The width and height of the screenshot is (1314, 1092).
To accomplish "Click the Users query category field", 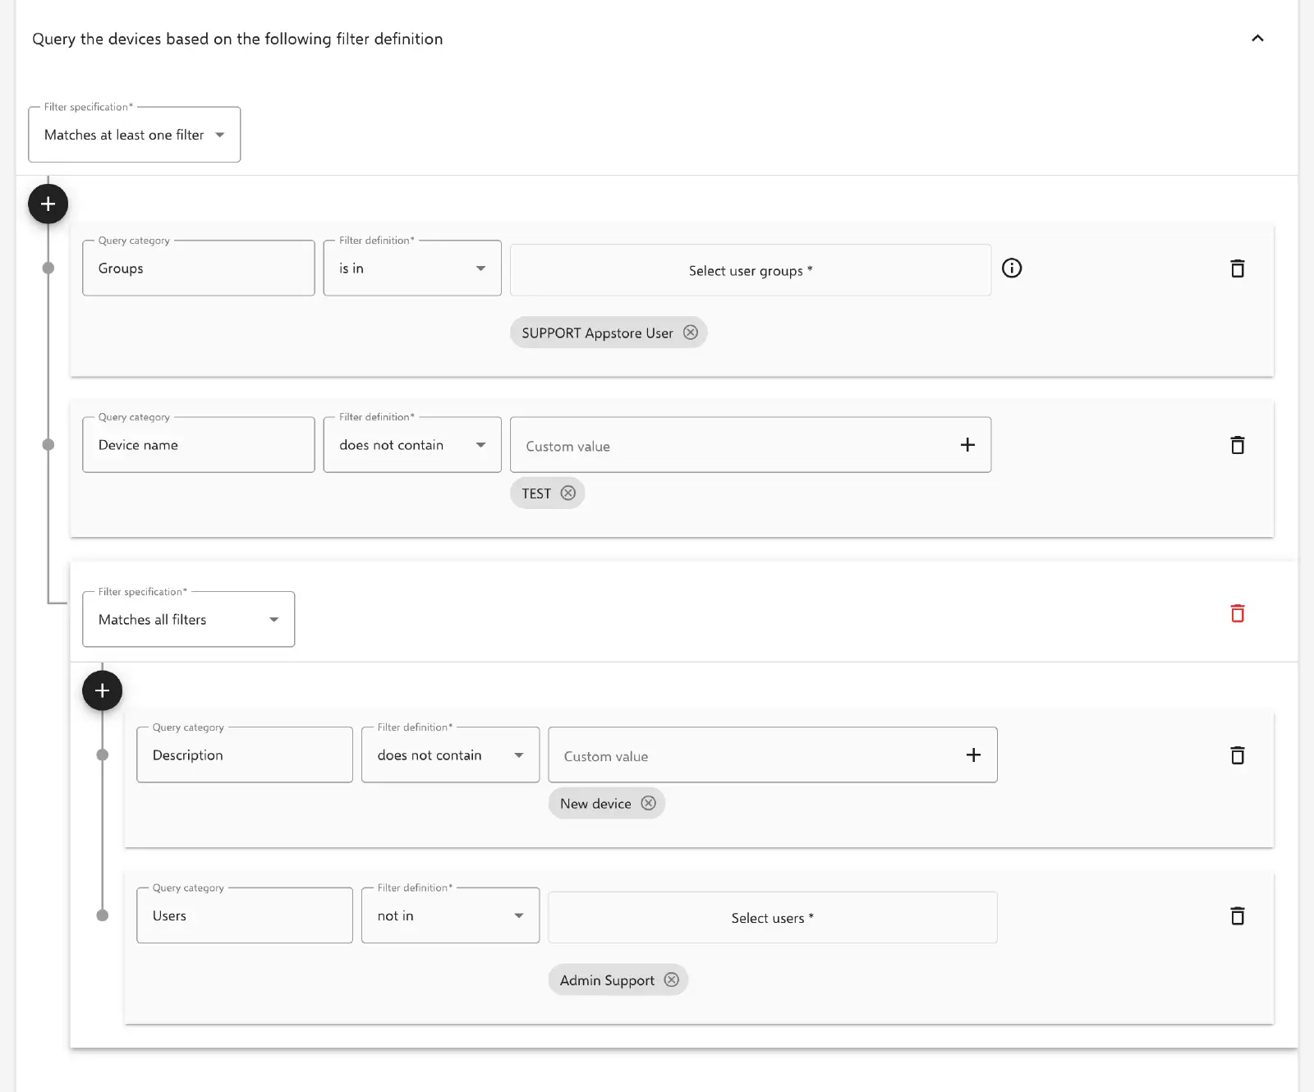I will (x=245, y=915).
